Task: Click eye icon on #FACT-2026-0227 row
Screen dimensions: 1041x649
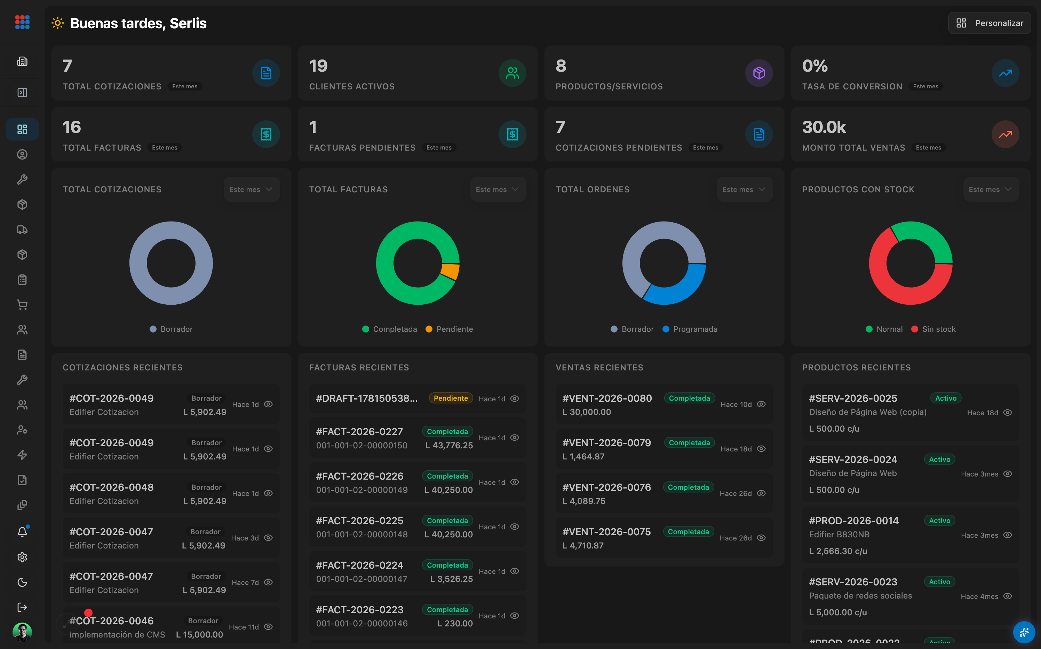Action: [x=515, y=438]
